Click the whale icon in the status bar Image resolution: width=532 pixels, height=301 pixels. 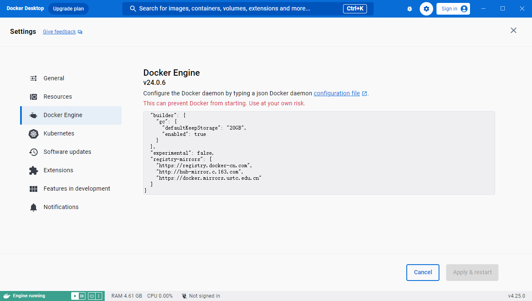pos(7,296)
